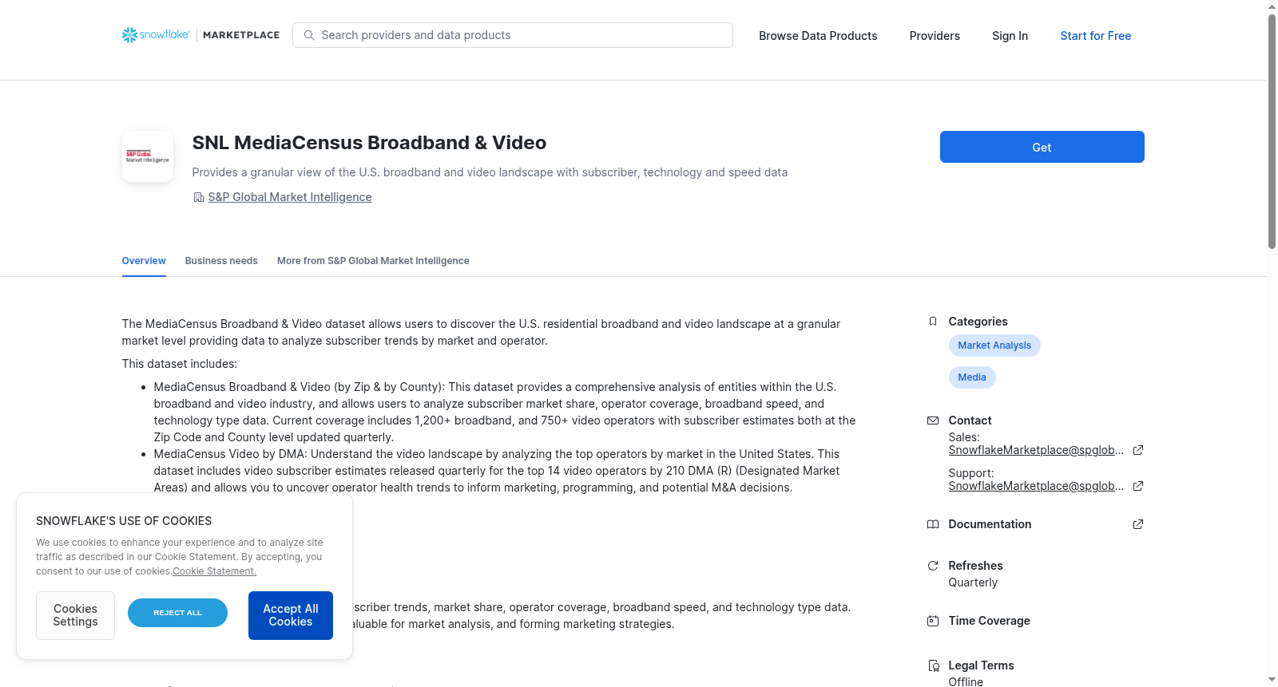Click the refresh icon next to Refreshes
Image resolution: width=1278 pixels, height=687 pixels.
(933, 566)
